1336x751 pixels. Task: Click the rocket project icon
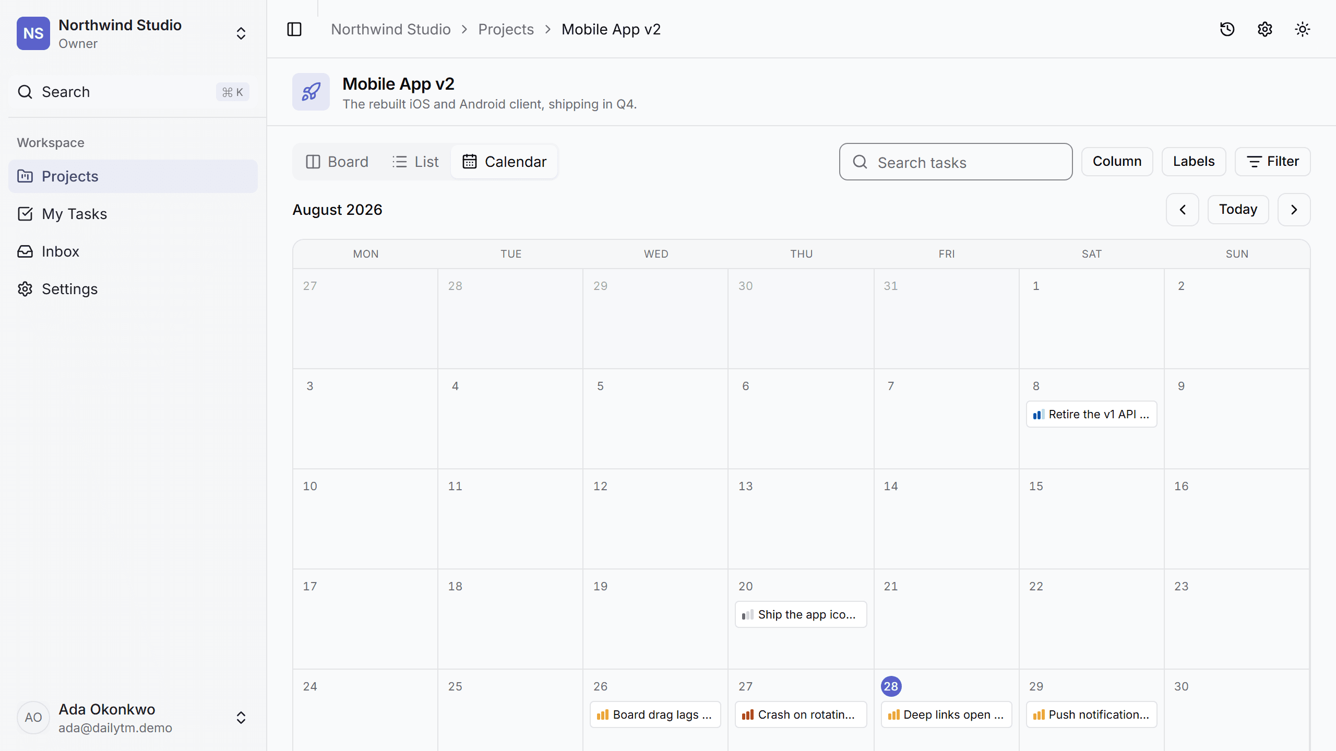(x=311, y=92)
